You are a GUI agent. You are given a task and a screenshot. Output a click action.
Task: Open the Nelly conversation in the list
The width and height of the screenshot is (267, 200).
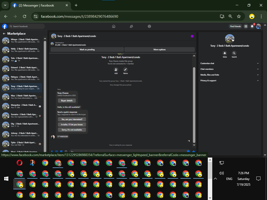(22, 50)
